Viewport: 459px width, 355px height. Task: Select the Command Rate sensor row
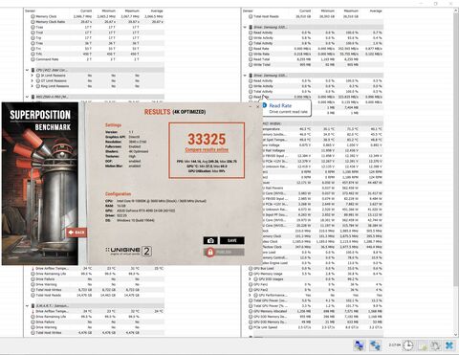click(x=98, y=59)
